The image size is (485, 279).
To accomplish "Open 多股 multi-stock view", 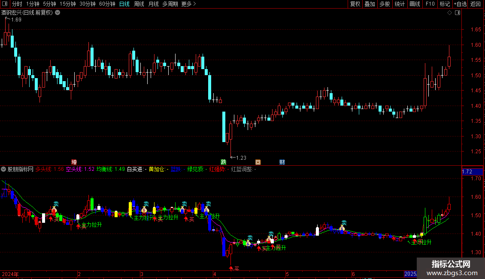I will 385,4.
